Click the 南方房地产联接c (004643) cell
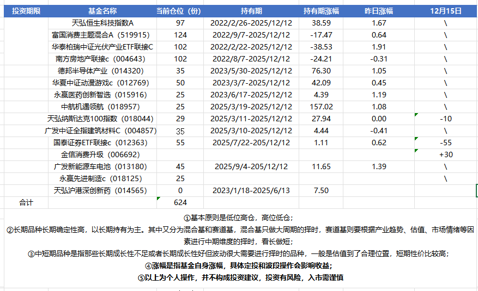This screenshot has width=478, height=291. (x=102, y=59)
